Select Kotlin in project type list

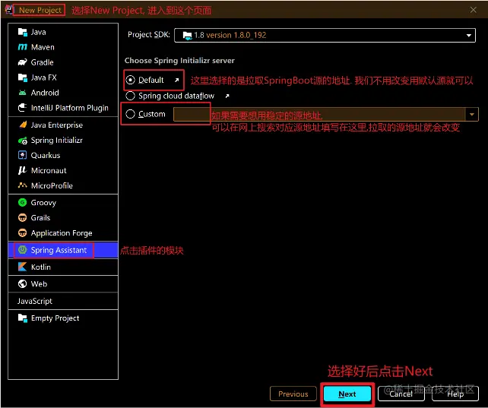pyautogui.click(x=63, y=267)
